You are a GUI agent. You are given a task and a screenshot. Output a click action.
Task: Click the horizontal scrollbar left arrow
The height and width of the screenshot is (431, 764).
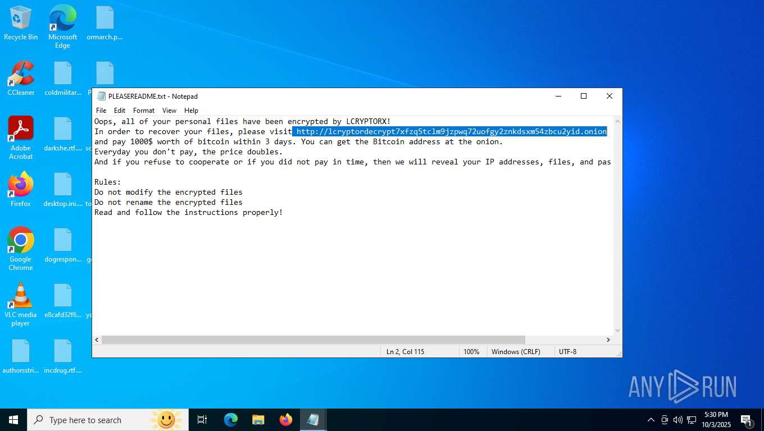coord(97,340)
